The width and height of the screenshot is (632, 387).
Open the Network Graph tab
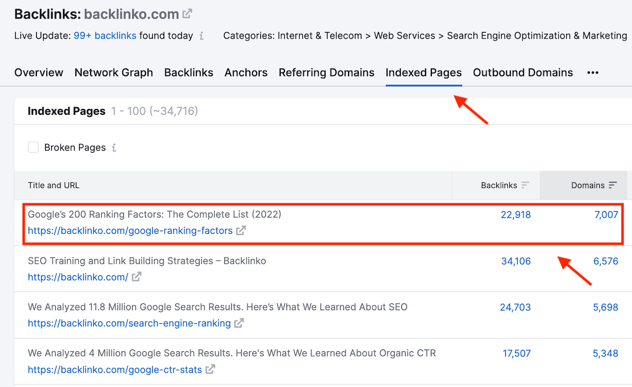click(114, 73)
